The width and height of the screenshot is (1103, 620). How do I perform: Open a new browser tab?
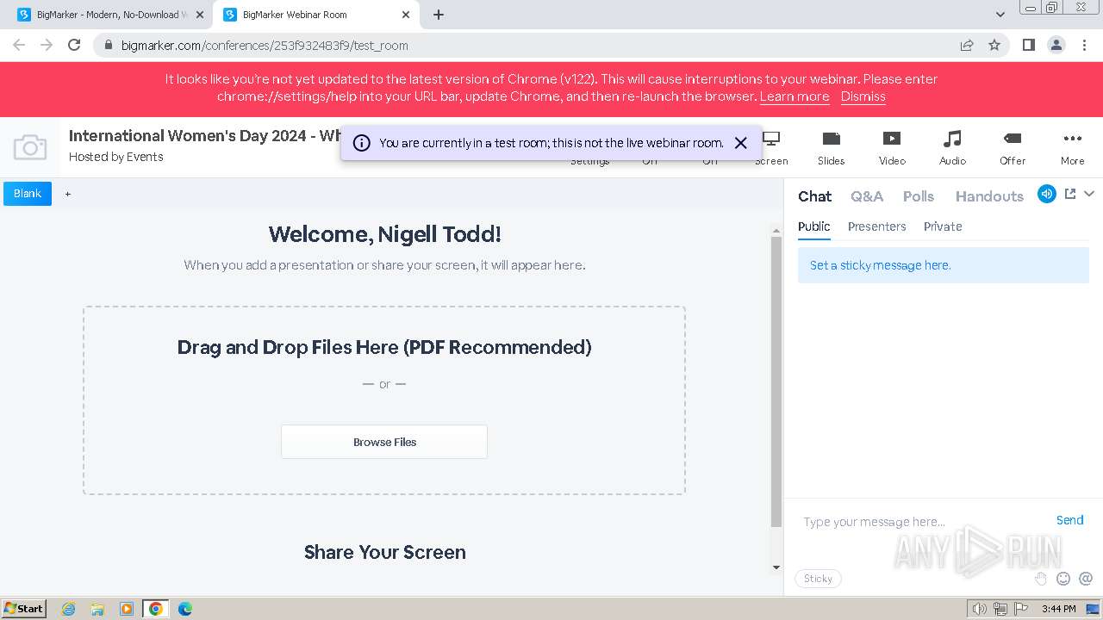coord(439,15)
